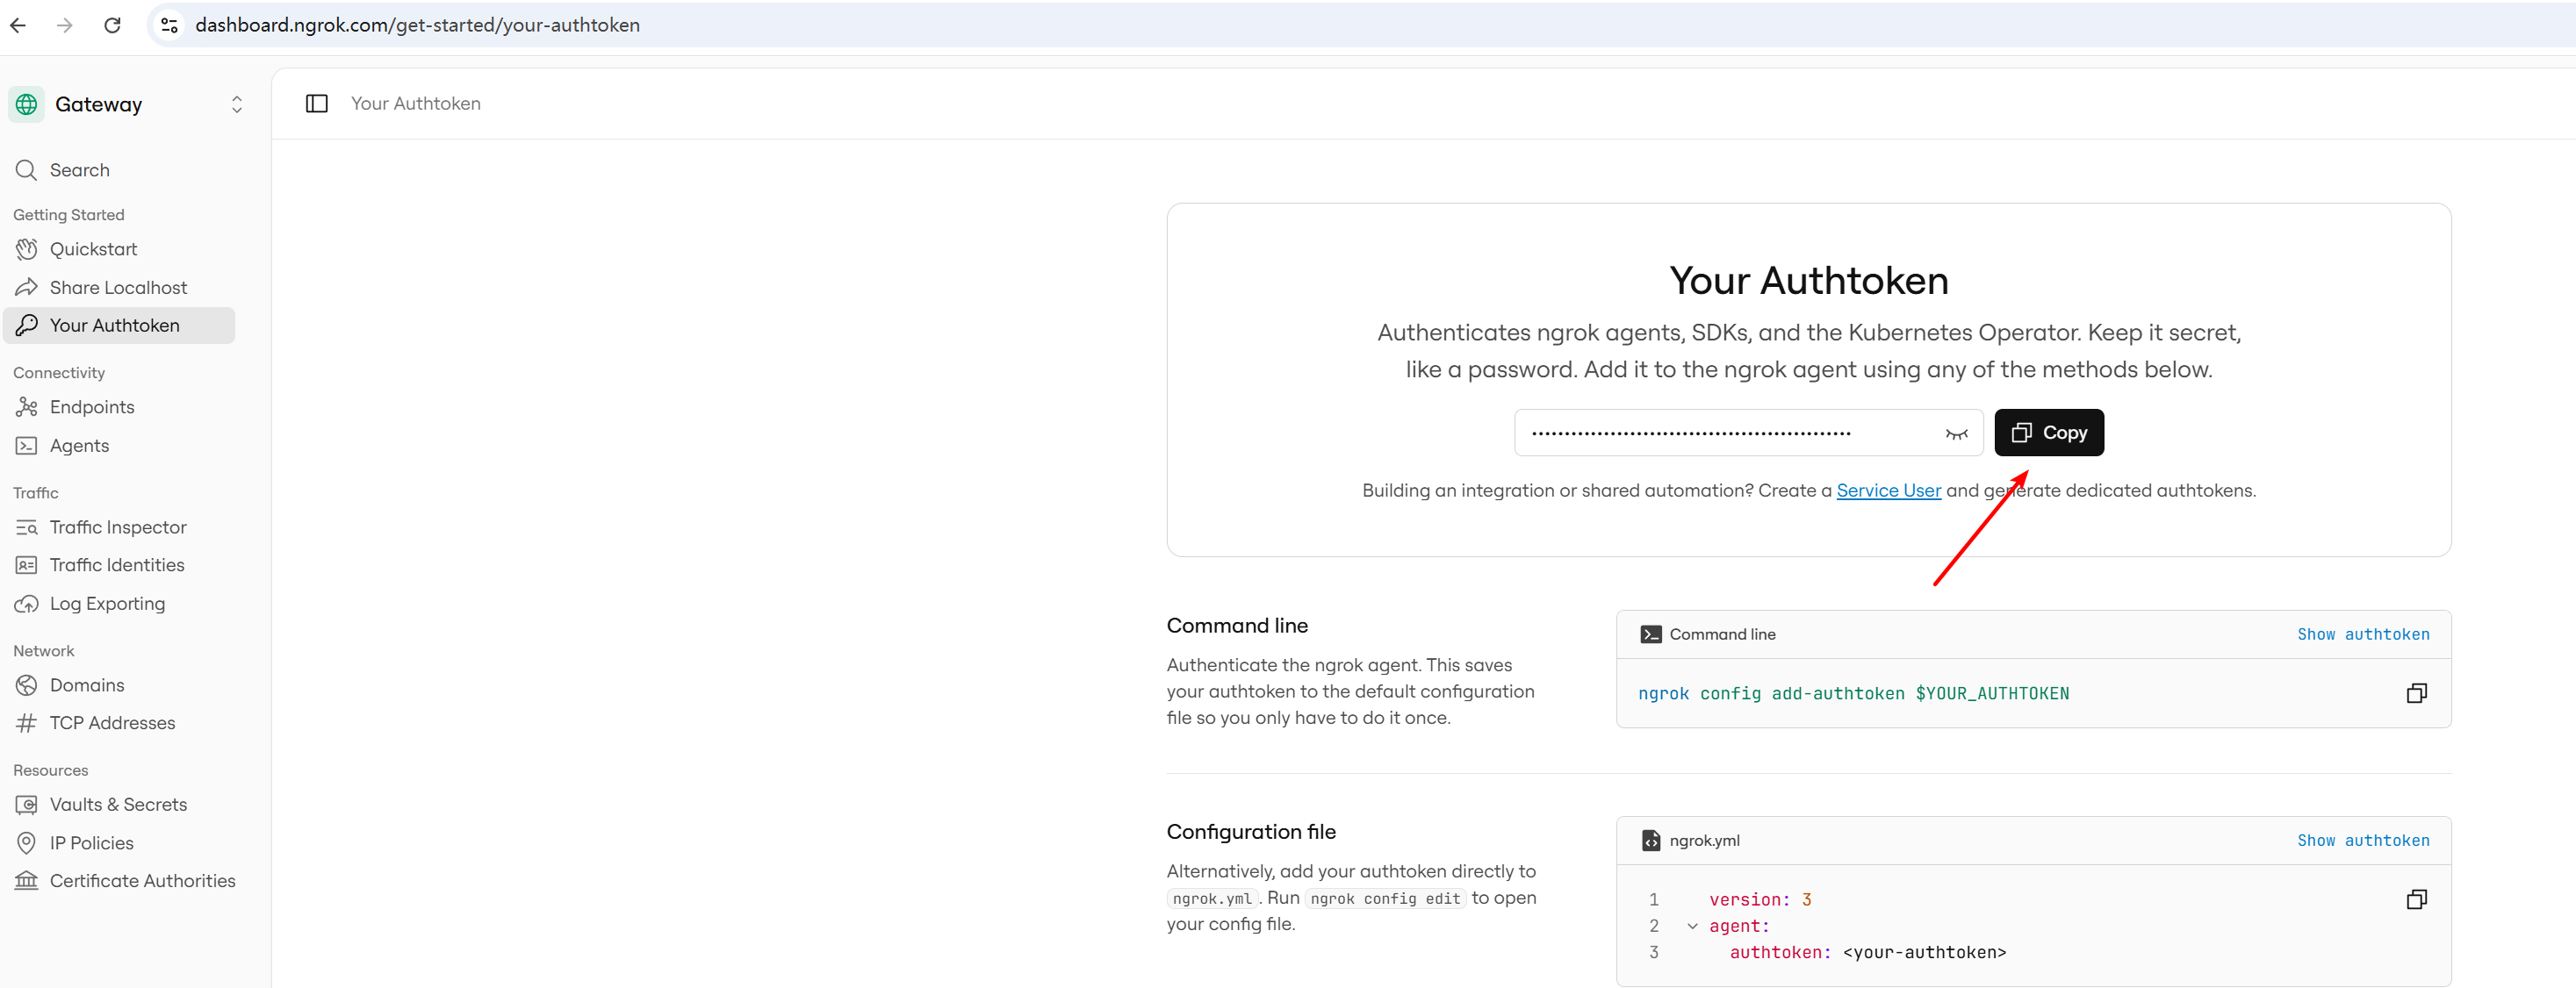
Task: Click the Command line terminal icon
Action: click(x=1650, y=634)
